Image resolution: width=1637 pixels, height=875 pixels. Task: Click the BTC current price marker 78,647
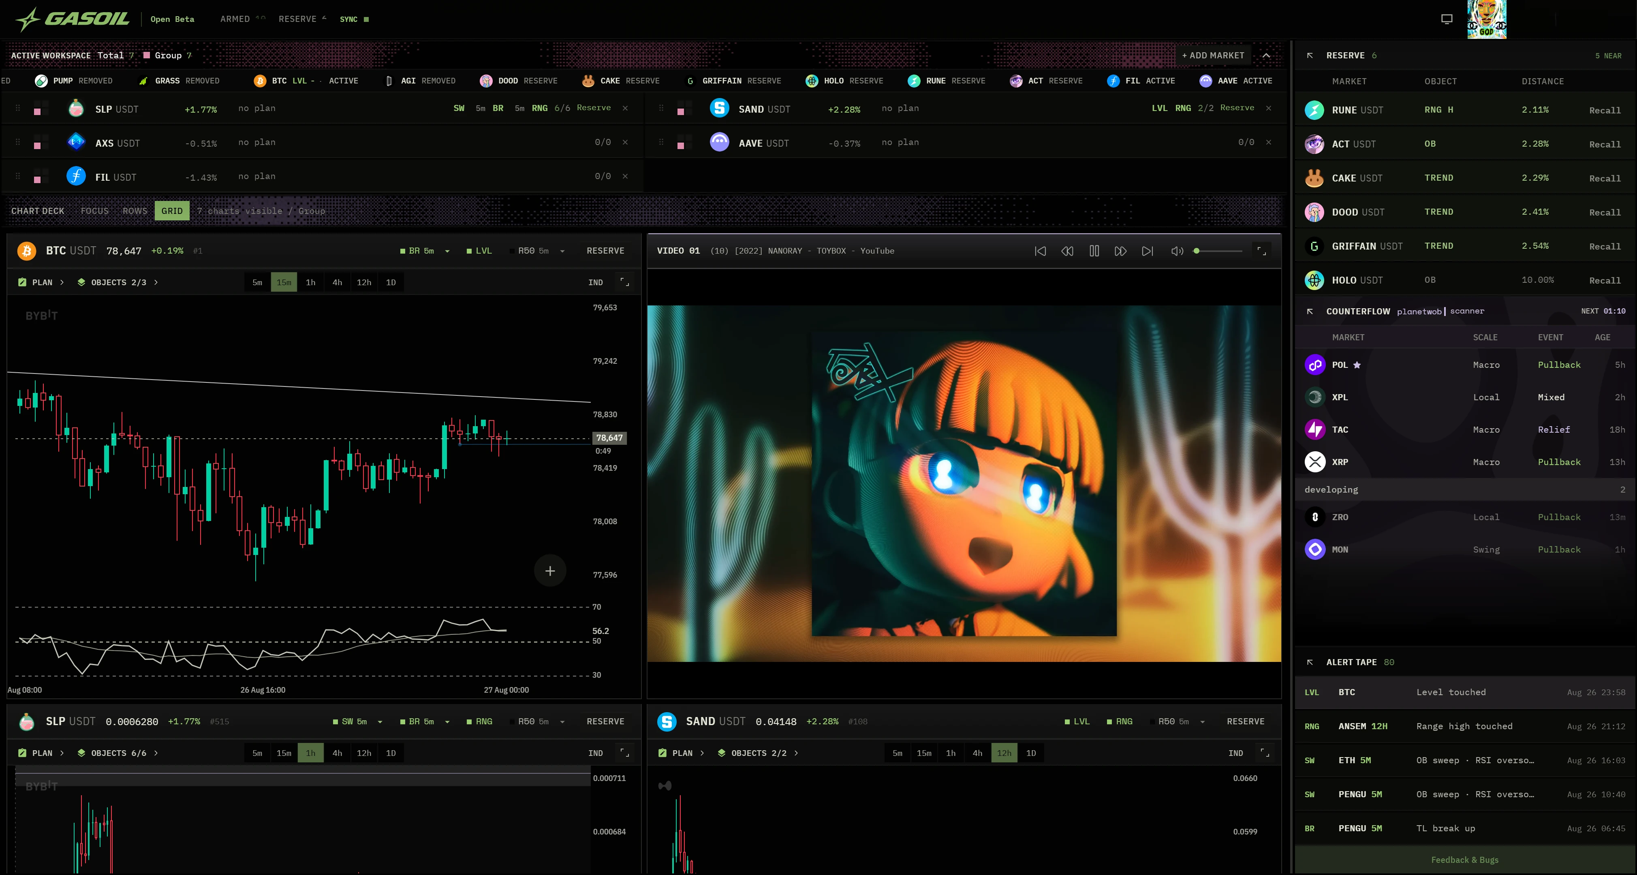[x=609, y=438]
